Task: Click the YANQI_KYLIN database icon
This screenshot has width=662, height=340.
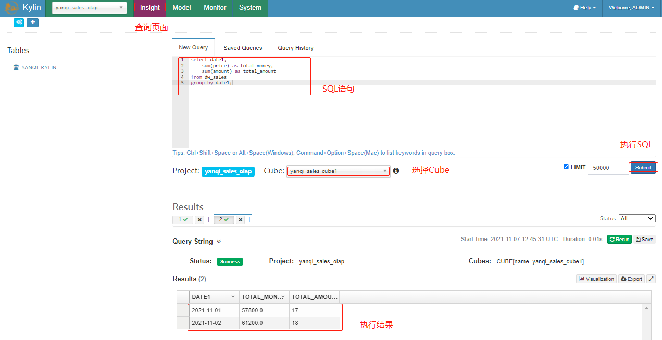Action: click(16, 67)
